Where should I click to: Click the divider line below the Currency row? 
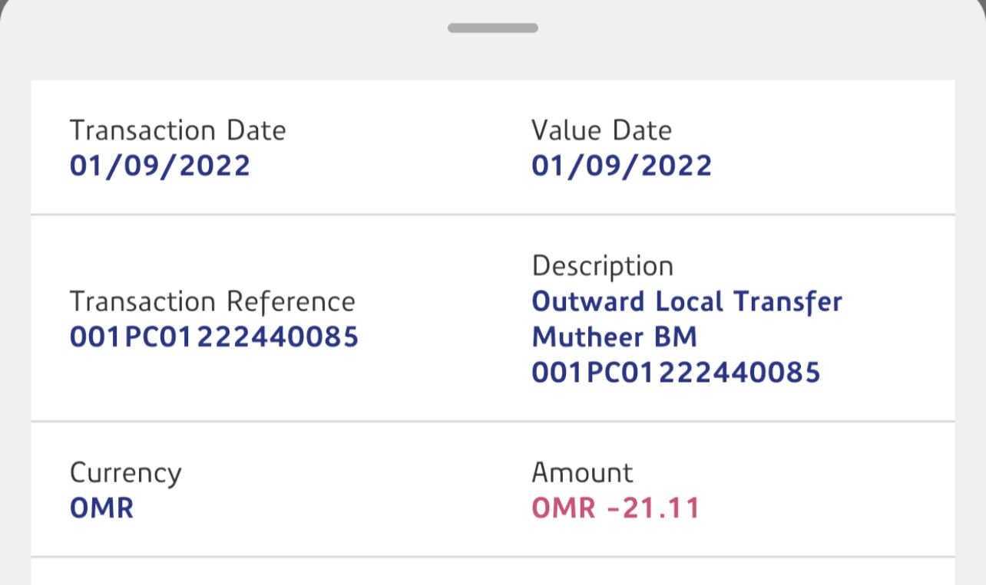(492, 557)
